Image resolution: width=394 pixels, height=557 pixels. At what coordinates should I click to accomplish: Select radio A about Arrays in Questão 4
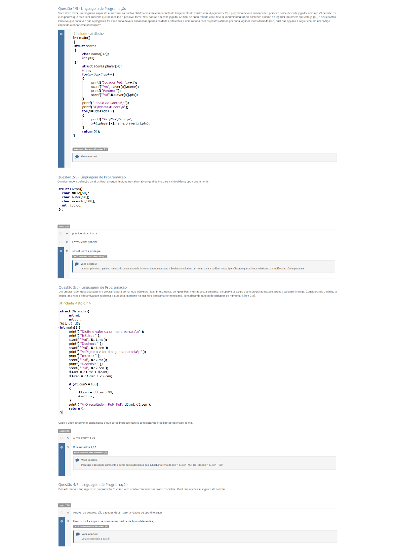coord(61,513)
